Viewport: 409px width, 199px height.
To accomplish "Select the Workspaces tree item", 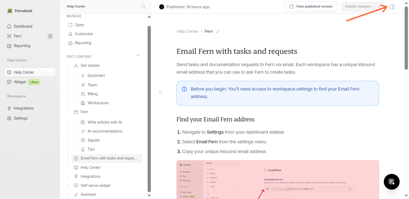I will [98, 103].
